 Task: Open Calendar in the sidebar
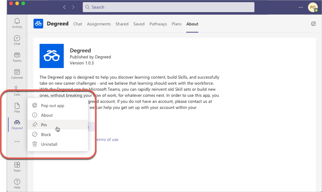(x=17, y=74)
